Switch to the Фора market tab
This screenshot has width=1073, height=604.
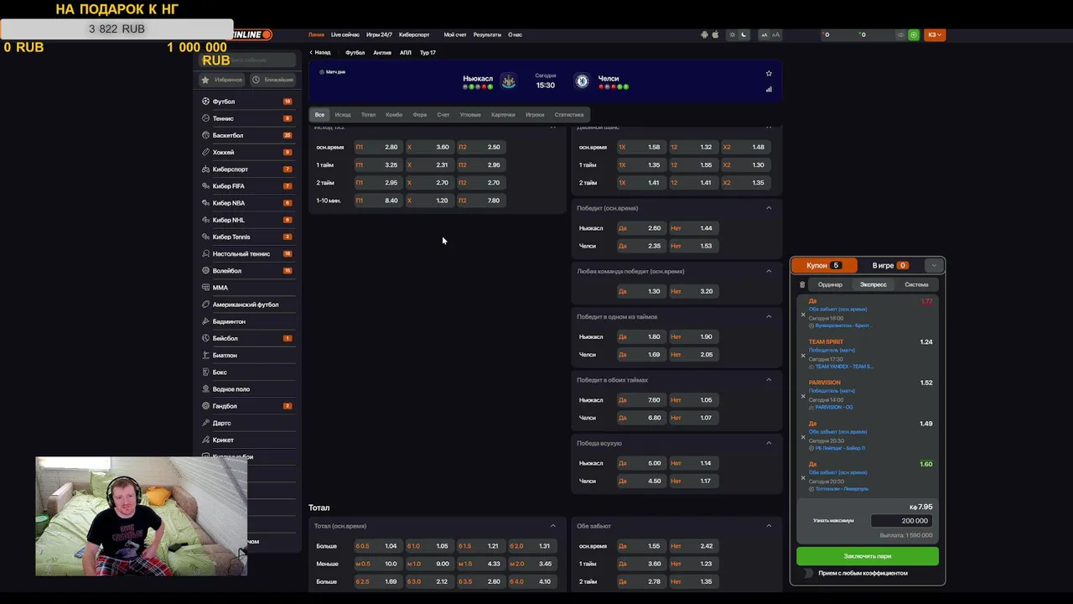click(420, 115)
